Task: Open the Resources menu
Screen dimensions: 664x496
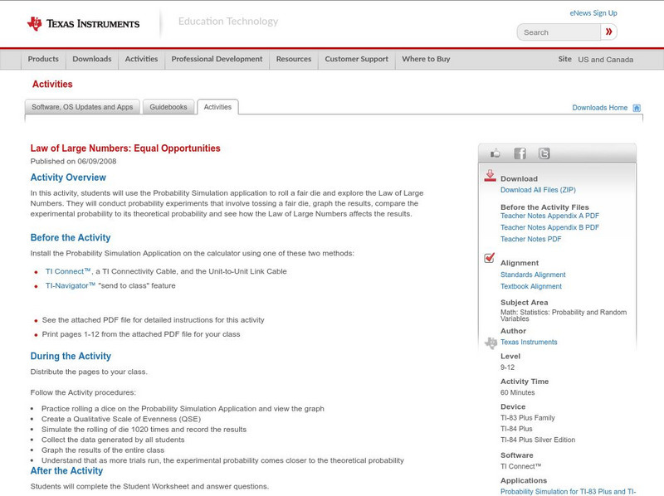Action: click(x=294, y=59)
